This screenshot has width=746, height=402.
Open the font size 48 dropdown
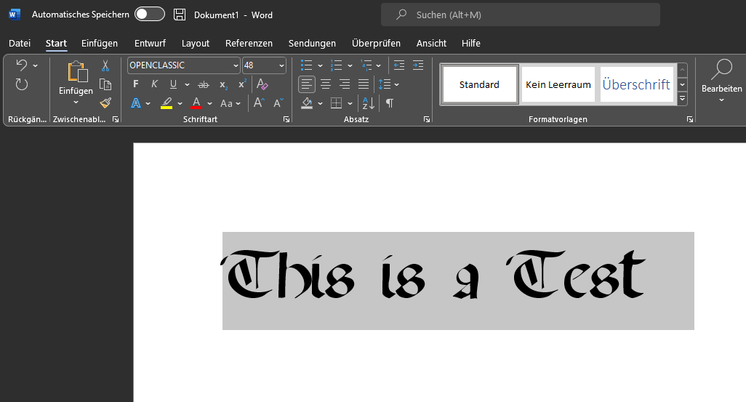click(x=281, y=65)
